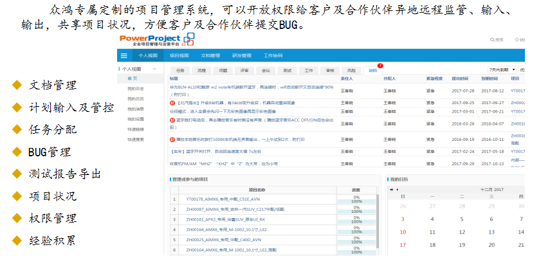Open 我的日志 in the sidebar
550x256 pixels.
(135, 89)
